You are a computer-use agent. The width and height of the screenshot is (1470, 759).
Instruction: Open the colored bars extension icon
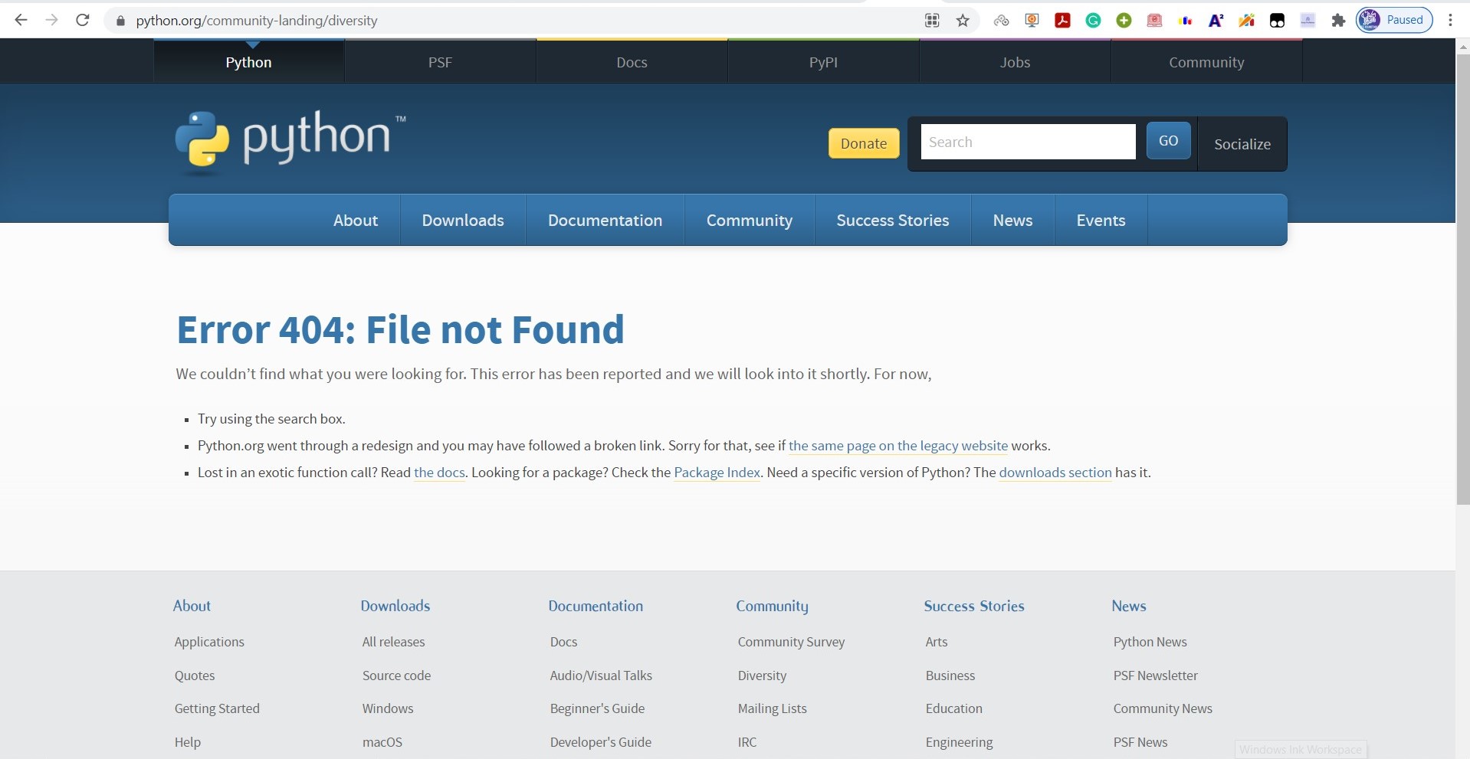point(1186,21)
